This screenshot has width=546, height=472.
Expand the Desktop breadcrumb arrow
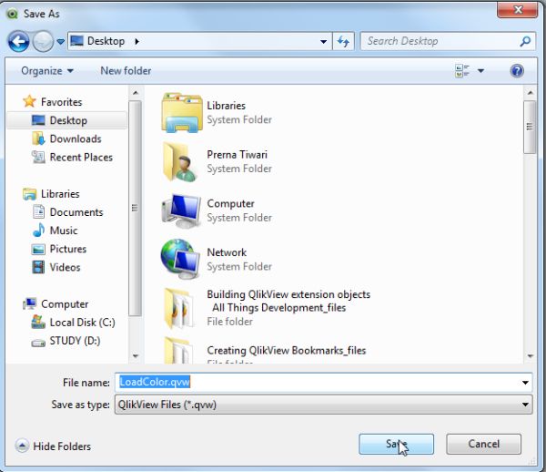pos(136,42)
